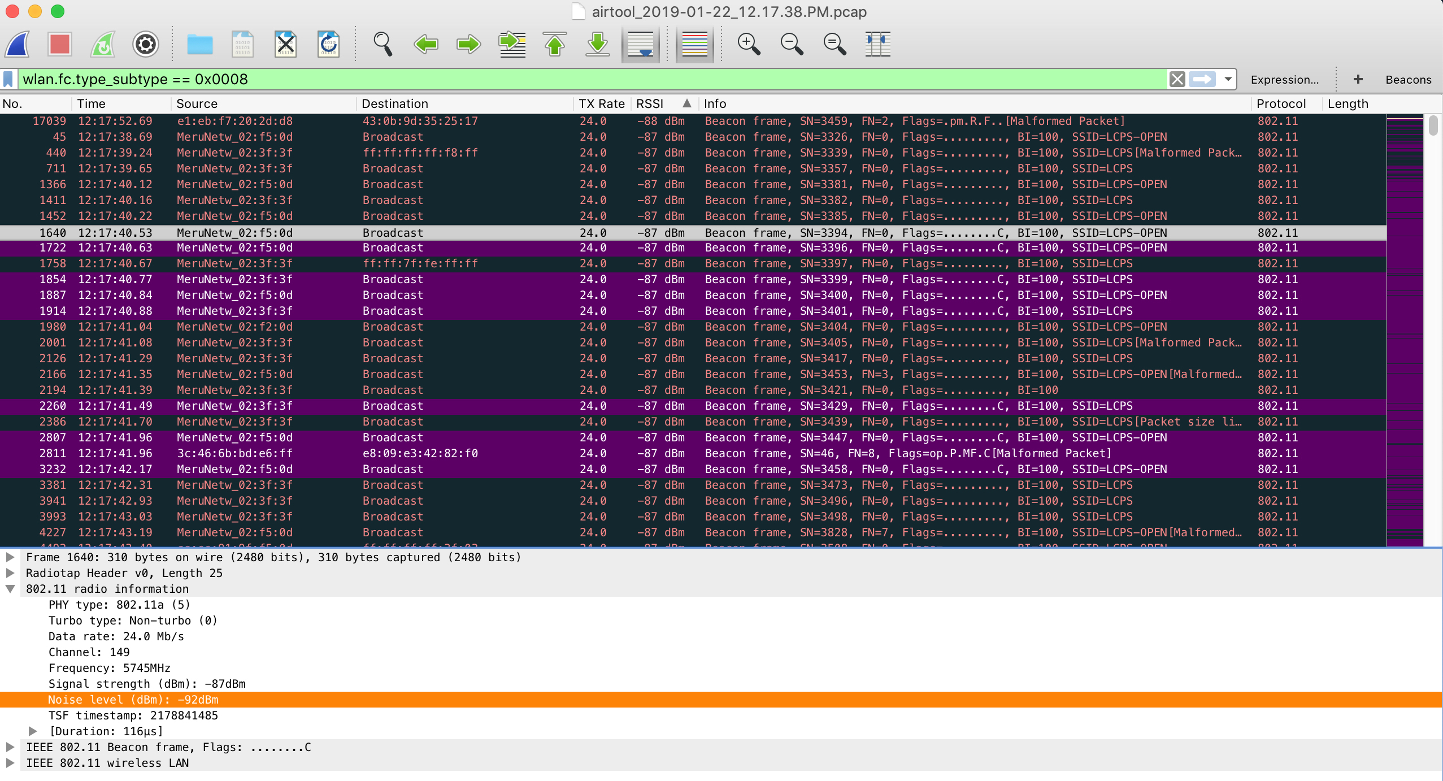Image resolution: width=1443 pixels, height=781 pixels.
Task: Toggle auto-scroll during live capture
Action: point(640,44)
